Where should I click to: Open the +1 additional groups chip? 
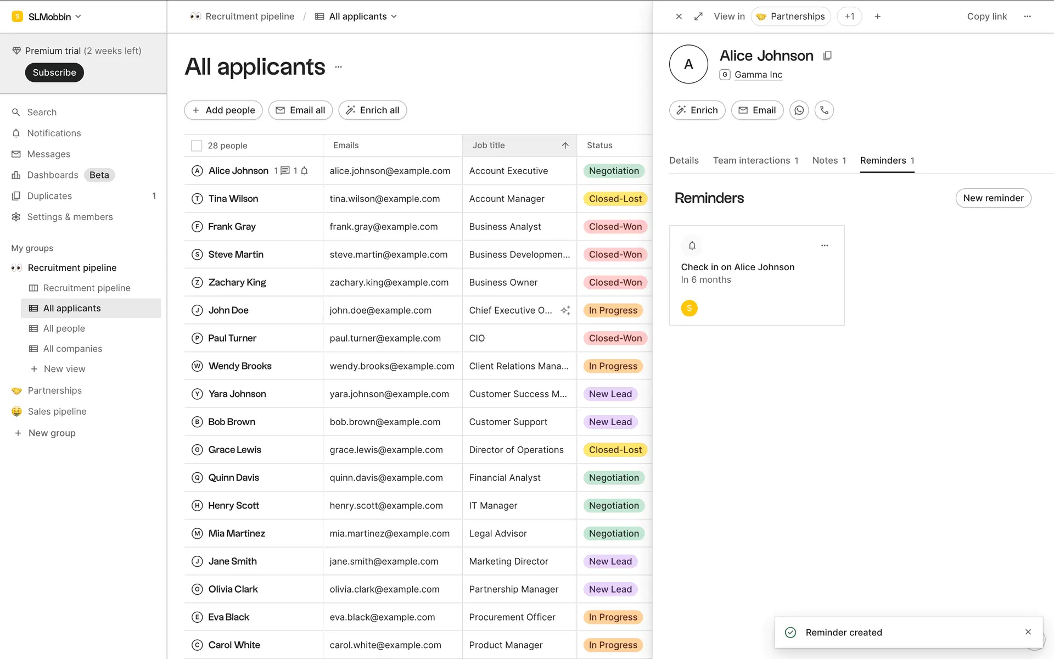[849, 16]
